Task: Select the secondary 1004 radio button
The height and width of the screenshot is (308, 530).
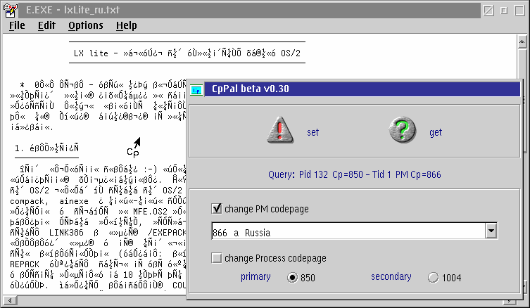Action: click(433, 278)
